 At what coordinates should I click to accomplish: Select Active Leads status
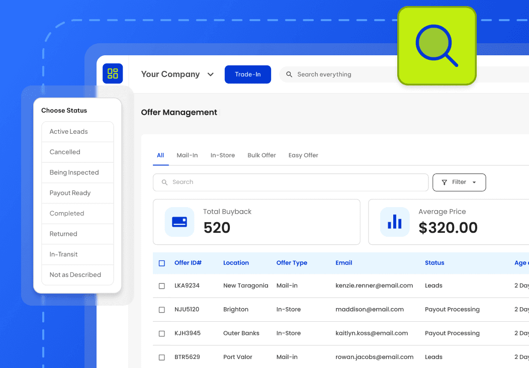pos(77,132)
